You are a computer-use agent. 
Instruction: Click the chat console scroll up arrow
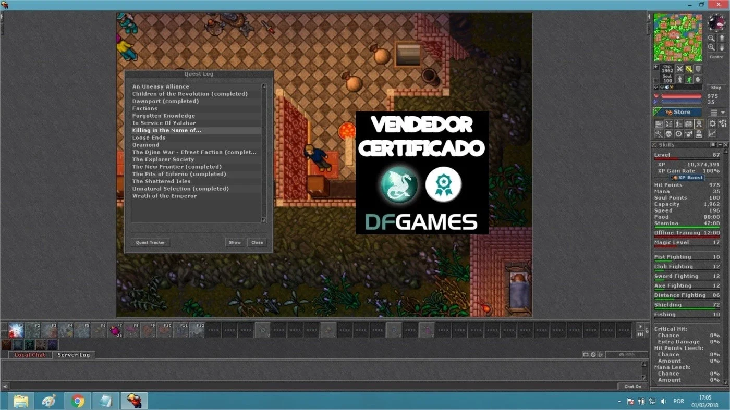[644, 364]
